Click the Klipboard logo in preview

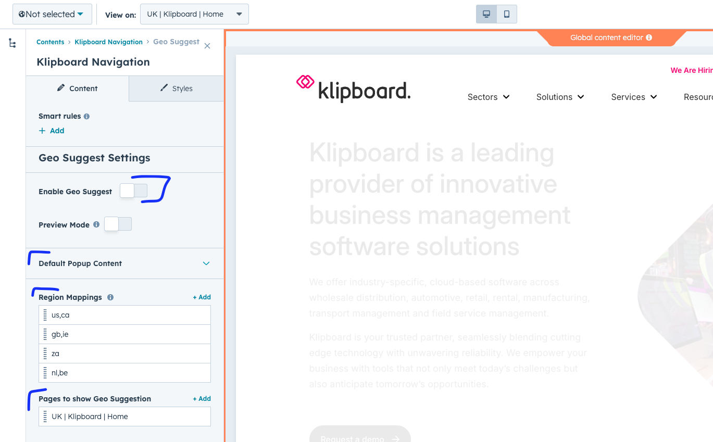click(353, 89)
